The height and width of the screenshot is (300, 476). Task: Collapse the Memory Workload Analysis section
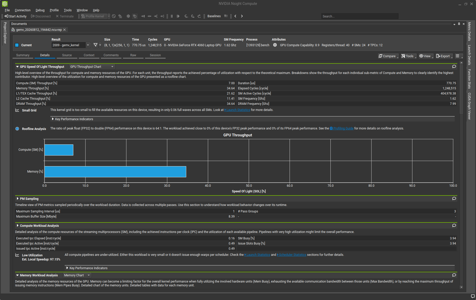pyautogui.click(x=17, y=275)
